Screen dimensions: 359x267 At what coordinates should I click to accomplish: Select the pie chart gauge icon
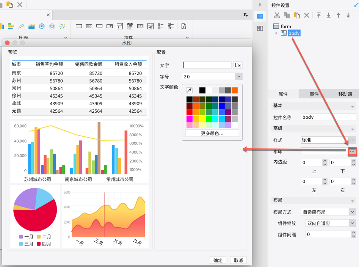(x=42, y=26)
